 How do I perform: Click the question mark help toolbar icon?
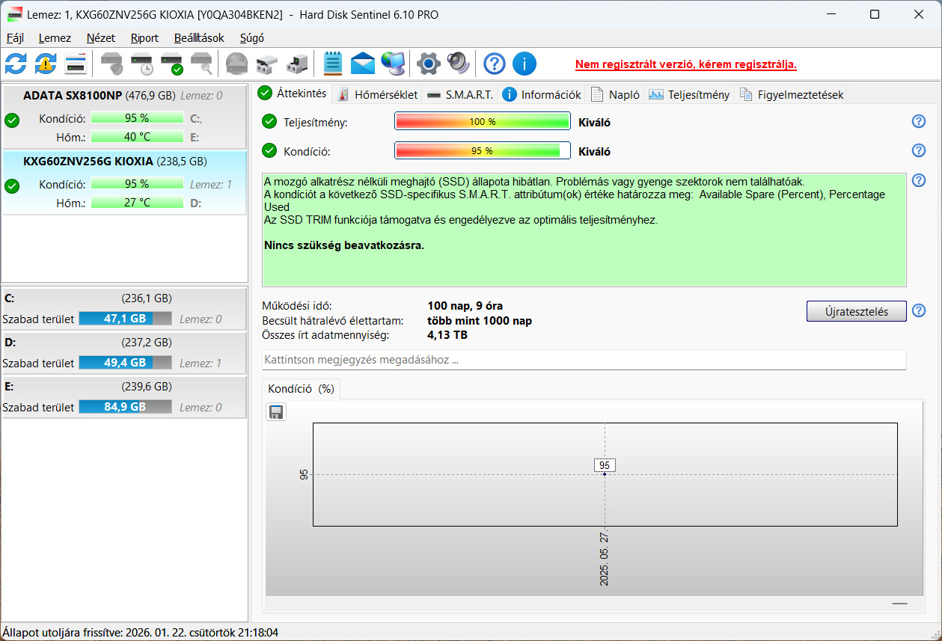(494, 64)
